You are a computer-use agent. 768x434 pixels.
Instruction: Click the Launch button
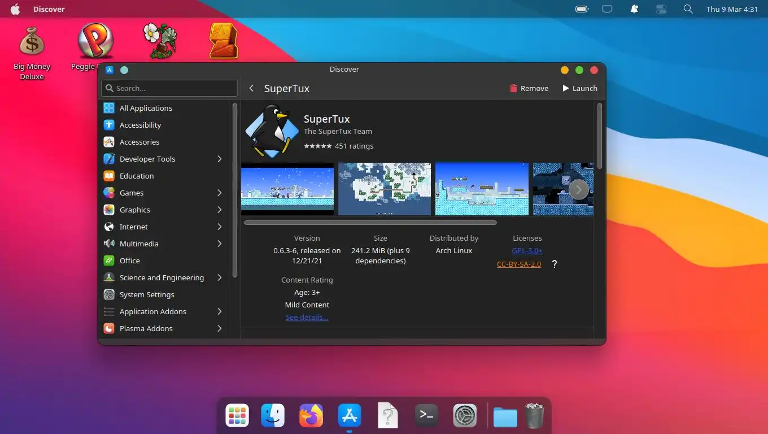click(x=579, y=88)
